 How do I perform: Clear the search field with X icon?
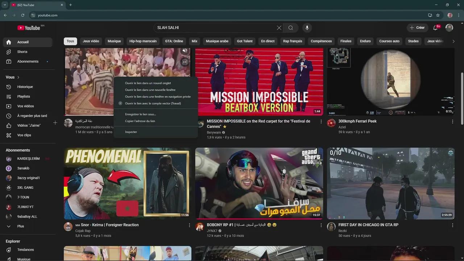(279, 28)
